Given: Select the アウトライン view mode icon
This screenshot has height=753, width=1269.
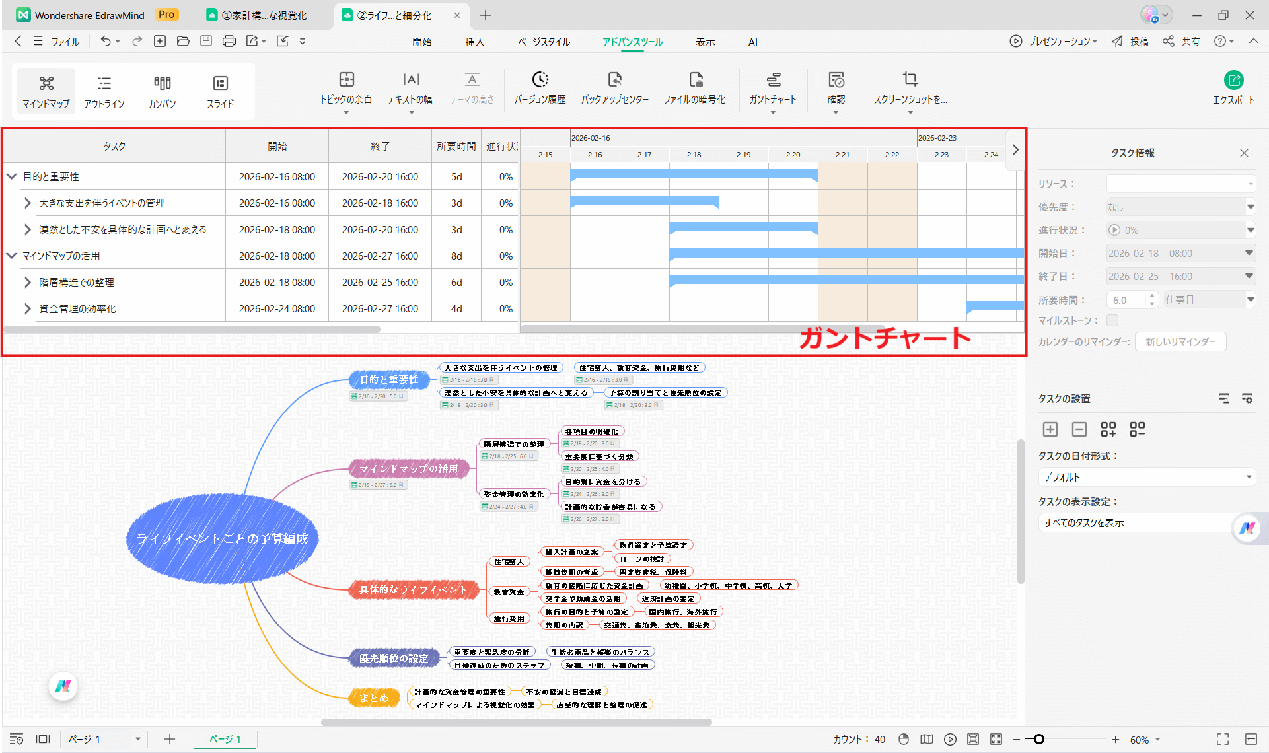Looking at the screenshot, I should pyautogui.click(x=104, y=90).
